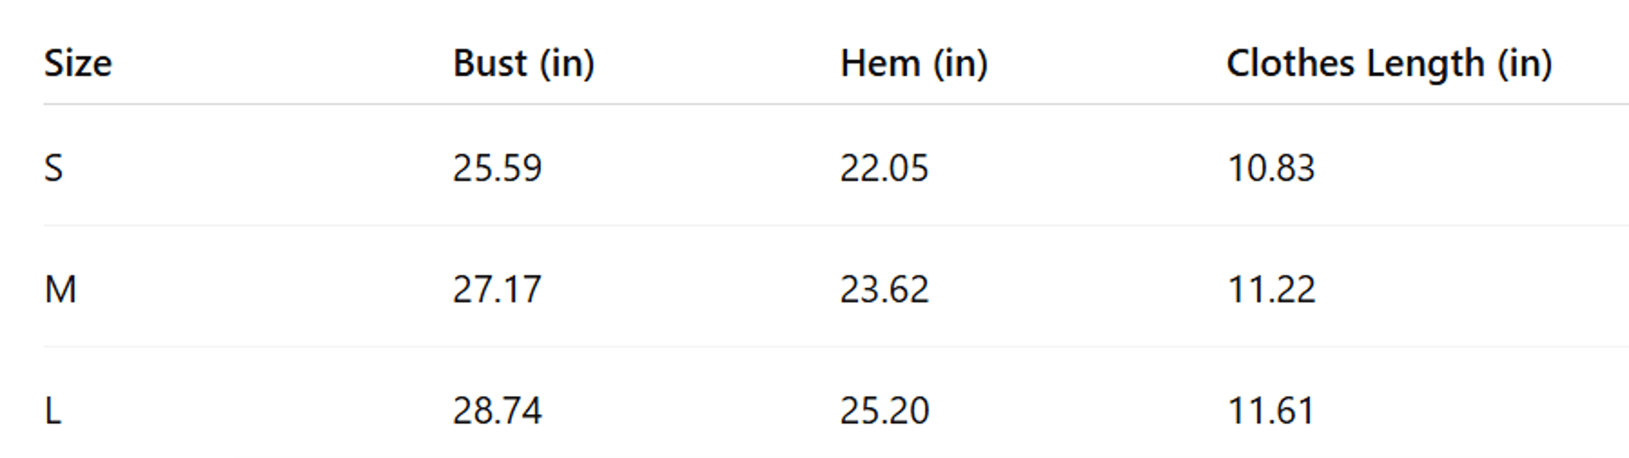Select the L size row label
Screen dimensions: 1629x458
(53, 411)
